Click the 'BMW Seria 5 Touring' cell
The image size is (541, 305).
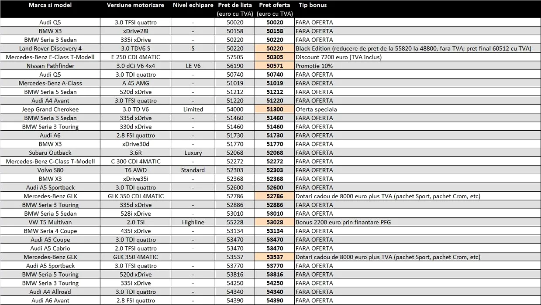point(50,274)
